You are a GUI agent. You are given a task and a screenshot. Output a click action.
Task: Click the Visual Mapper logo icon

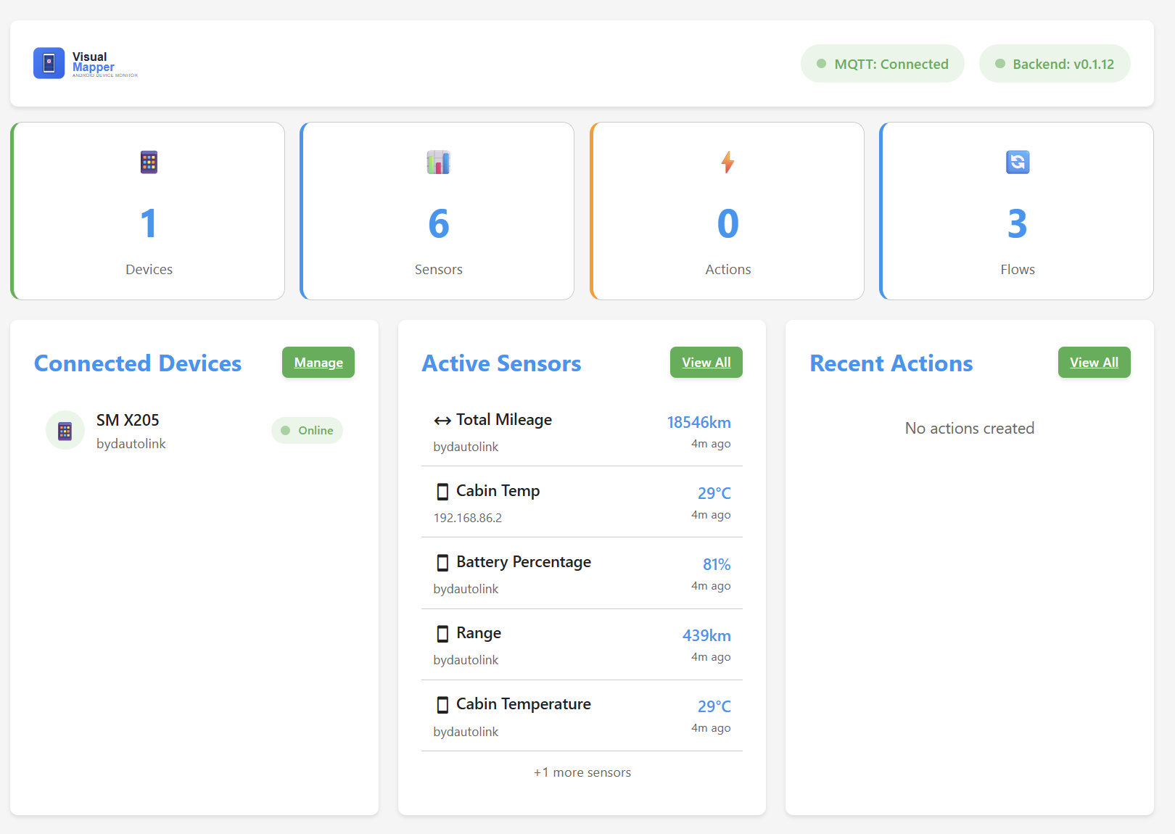49,63
